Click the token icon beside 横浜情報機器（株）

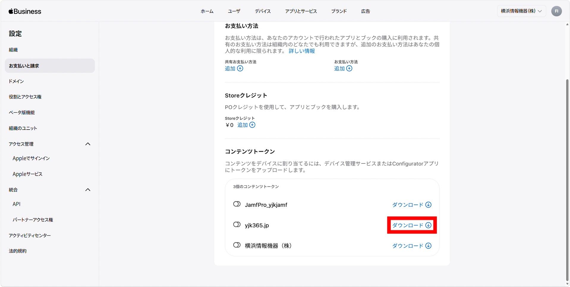[237, 245]
